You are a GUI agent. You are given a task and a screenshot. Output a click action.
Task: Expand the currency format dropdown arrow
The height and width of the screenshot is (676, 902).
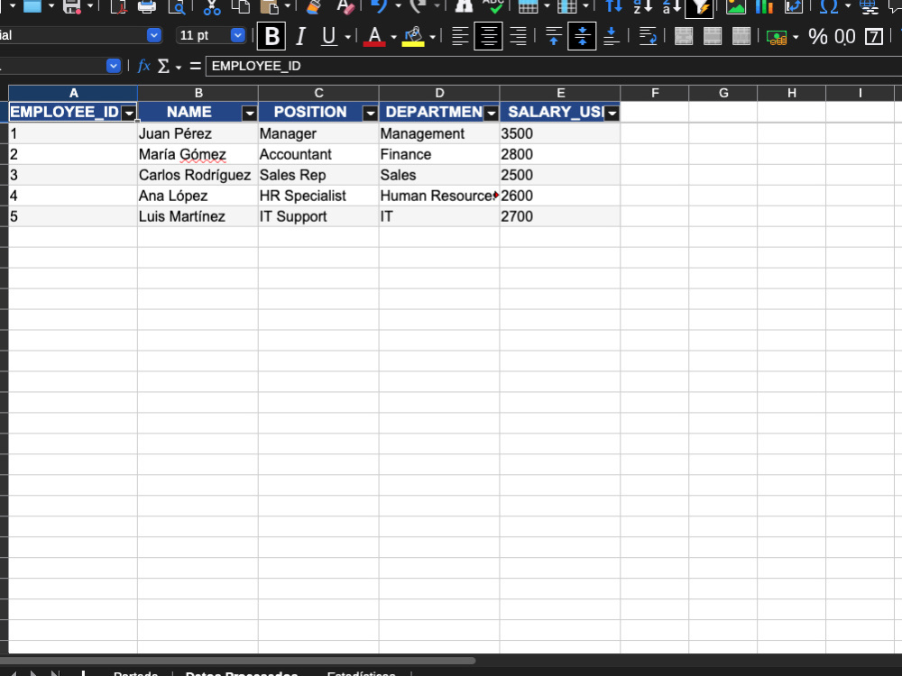pos(796,37)
